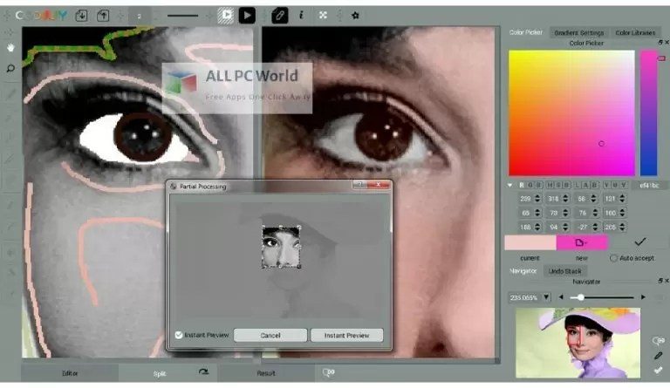This screenshot has height=388, width=670.
Task: Click the stepper for the 56 L value
Action: pos(593,199)
